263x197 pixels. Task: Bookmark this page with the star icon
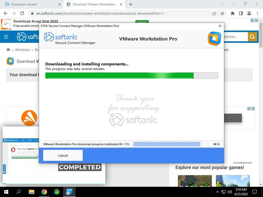click(222, 13)
